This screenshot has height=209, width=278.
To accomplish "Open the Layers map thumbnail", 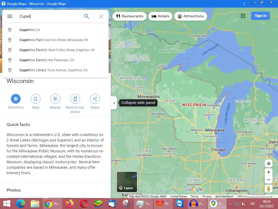I will (127, 182).
